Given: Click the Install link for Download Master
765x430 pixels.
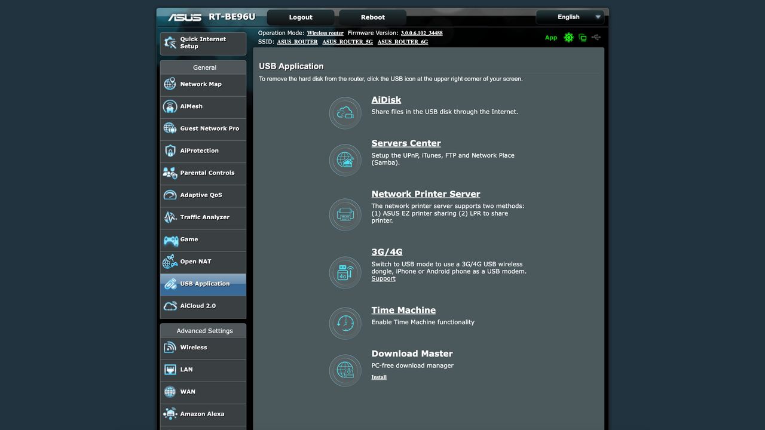Looking at the screenshot, I should [379, 377].
